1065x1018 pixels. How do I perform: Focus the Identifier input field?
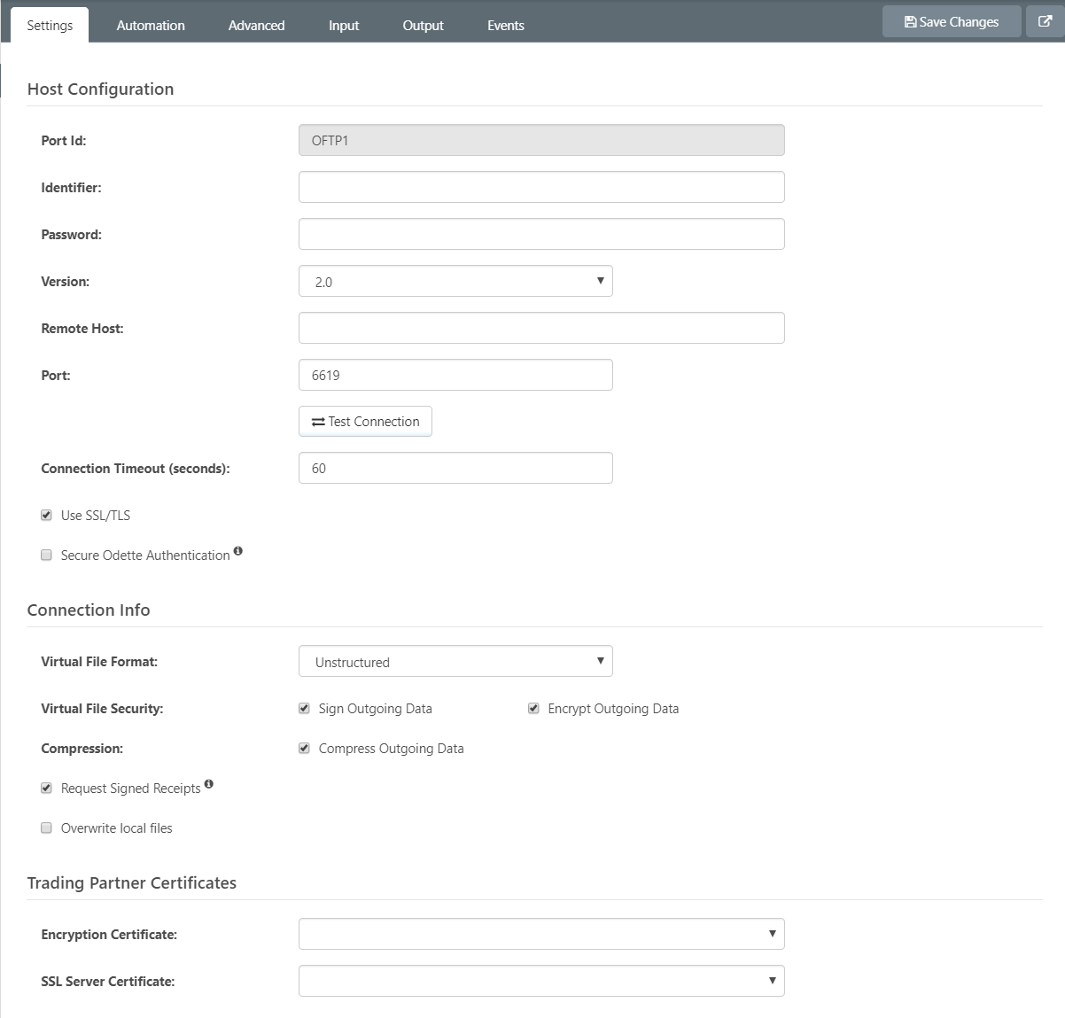pos(541,187)
